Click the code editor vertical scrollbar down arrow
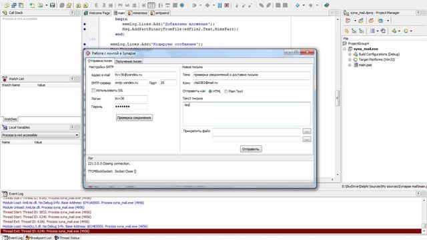427x240 pixels. coord(338,175)
